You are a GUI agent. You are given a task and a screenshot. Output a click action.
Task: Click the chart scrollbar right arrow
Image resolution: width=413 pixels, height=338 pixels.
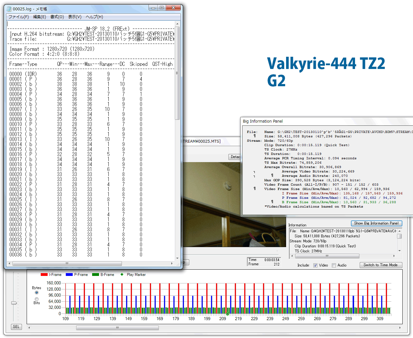coord(400,328)
